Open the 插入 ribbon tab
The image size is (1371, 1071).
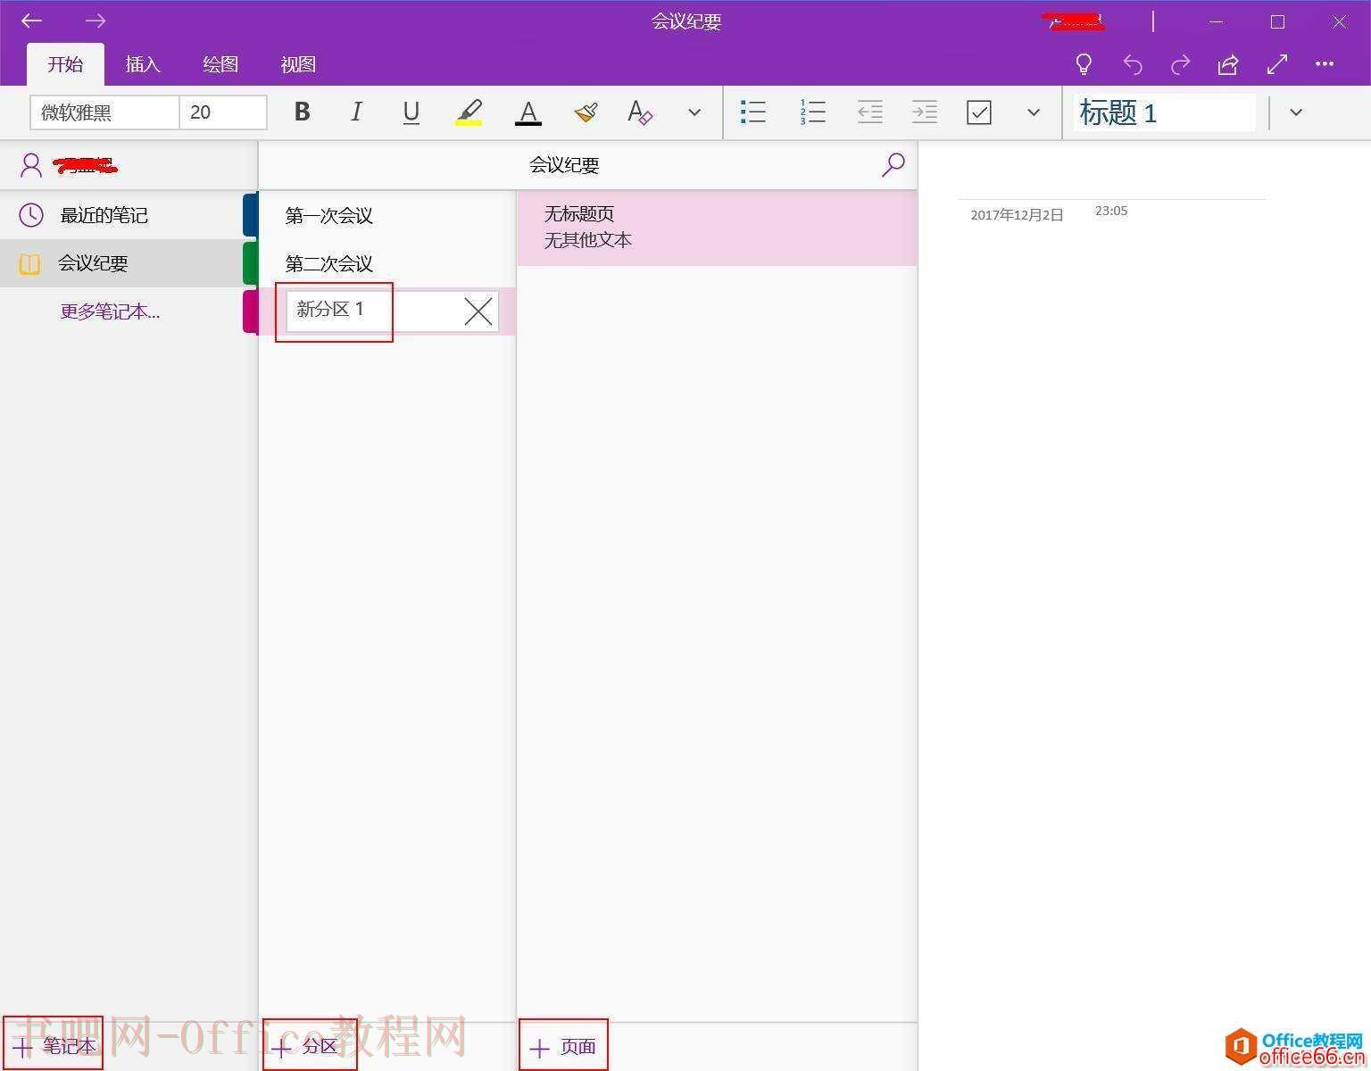[x=143, y=64]
